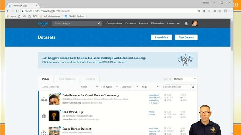Click the Kaggle logo in header
This screenshot has width=241, height=135.
tap(43, 23)
